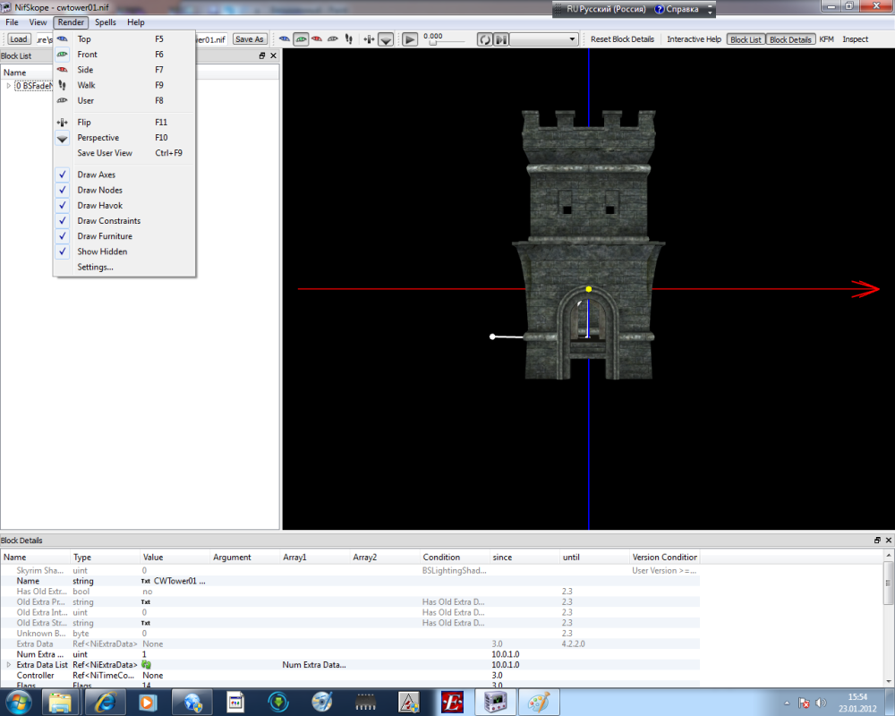Open the File menu
895x716 pixels.
pos(12,22)
